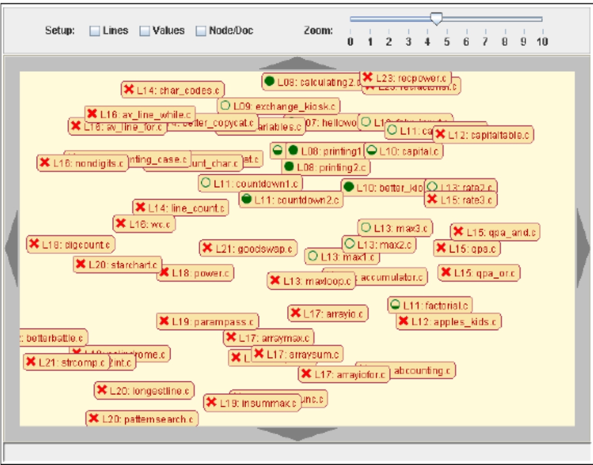Select the L19: insummax.c node
The width and height of the screenshot is (593, 465).
[252, 403]
